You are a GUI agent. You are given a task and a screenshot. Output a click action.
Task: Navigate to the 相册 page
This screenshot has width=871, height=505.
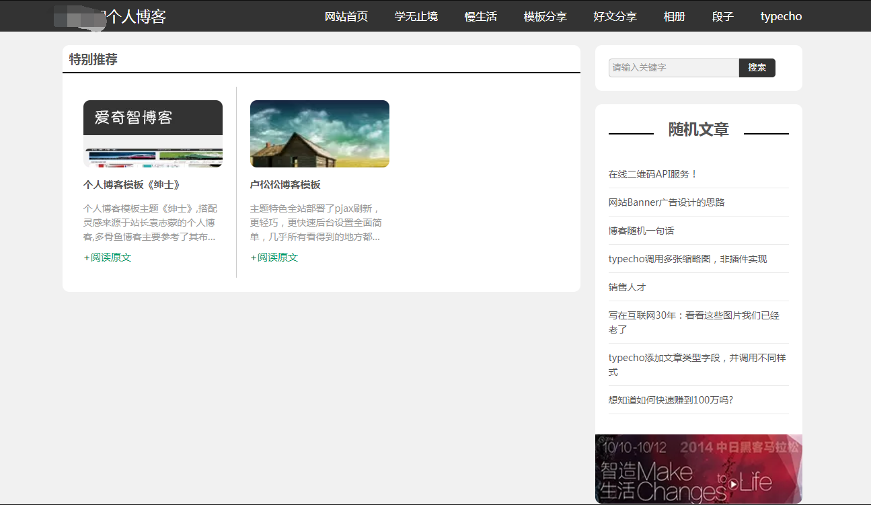pos(674,17)
